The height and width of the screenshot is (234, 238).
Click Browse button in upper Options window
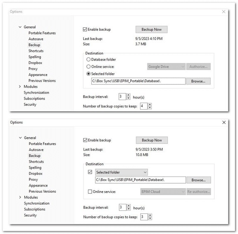coord(198,81)
